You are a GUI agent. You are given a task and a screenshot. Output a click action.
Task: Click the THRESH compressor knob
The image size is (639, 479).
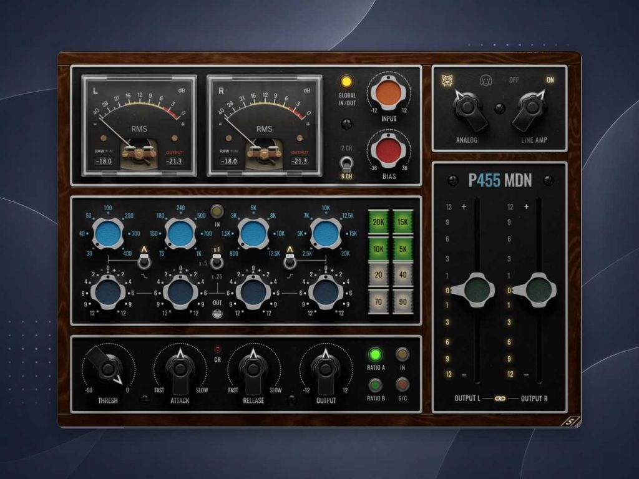pos(107,369)
